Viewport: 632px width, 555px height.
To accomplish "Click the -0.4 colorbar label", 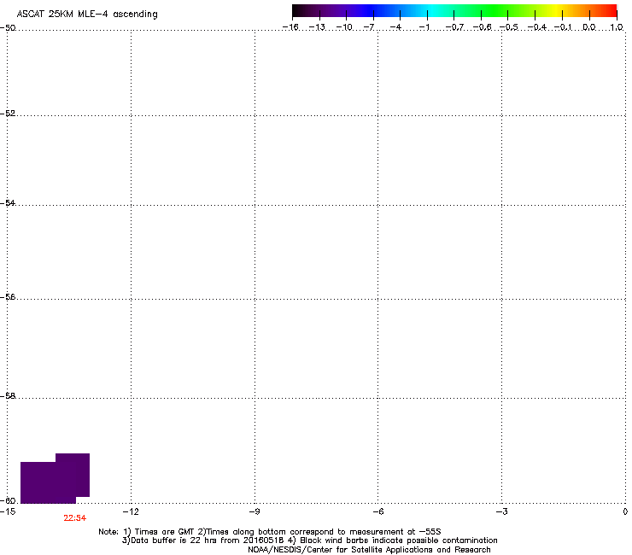I will coord(537,27).
